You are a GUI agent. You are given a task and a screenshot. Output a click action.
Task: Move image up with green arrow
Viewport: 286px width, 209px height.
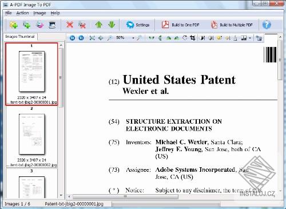point(98,25)
